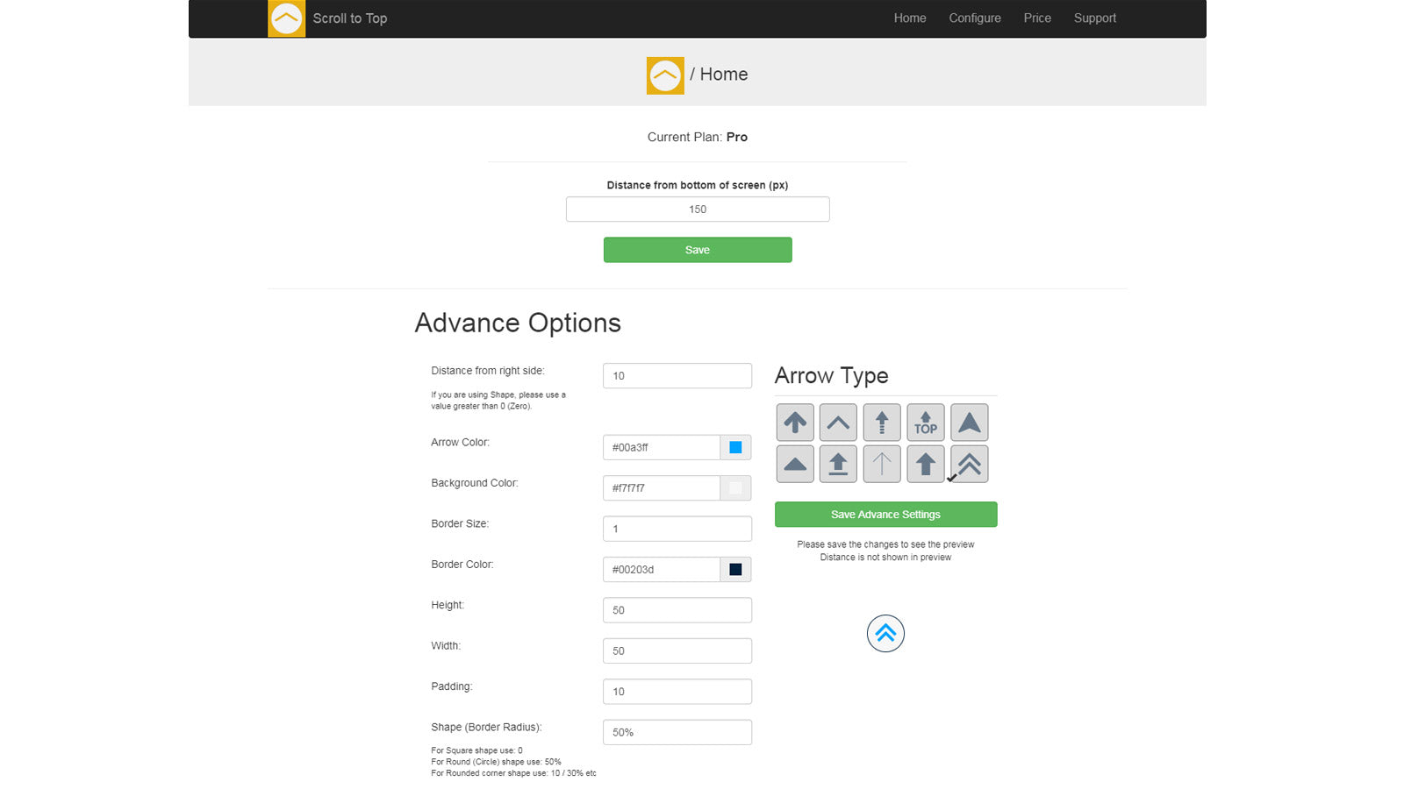Screen dimensions: 1404x789
Task: Open the Support page
Action: (1094, 18)
